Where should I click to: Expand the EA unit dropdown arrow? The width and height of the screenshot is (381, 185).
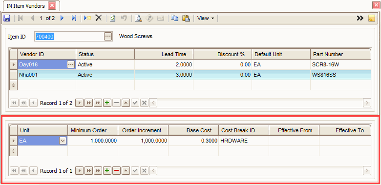click(x=63, y=141)
